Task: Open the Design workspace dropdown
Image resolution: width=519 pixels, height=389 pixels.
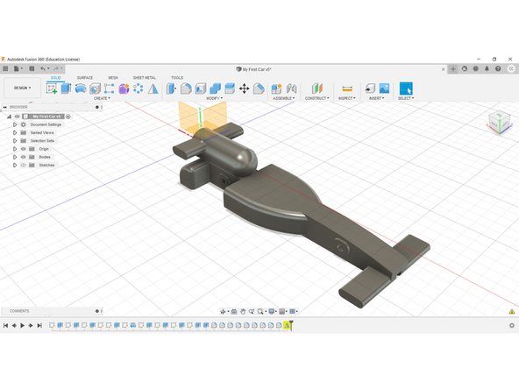Action: click(x=22, y=88)
